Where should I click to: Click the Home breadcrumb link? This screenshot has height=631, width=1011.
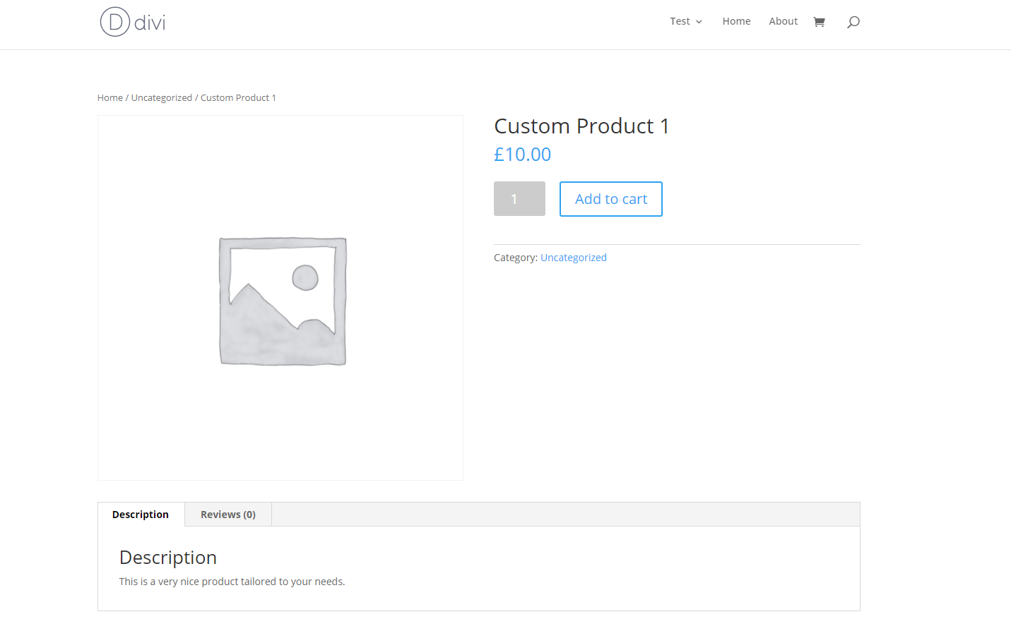[x=110, y=97]
